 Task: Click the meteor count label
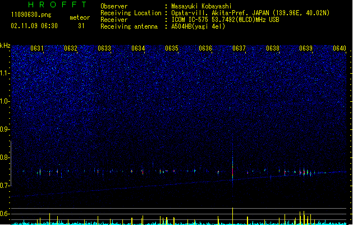coord(80,17)
